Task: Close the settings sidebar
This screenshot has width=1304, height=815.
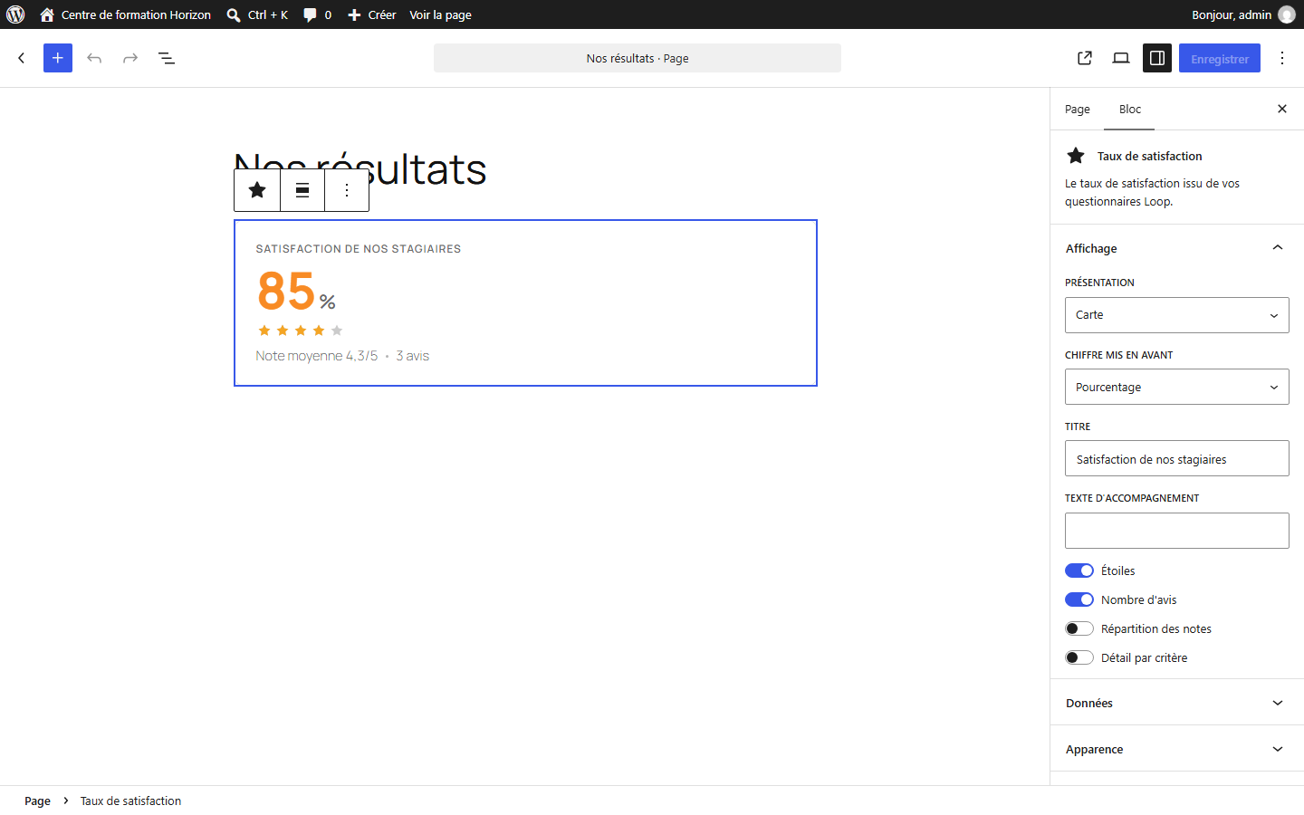Action: (x=1282, y=109)
